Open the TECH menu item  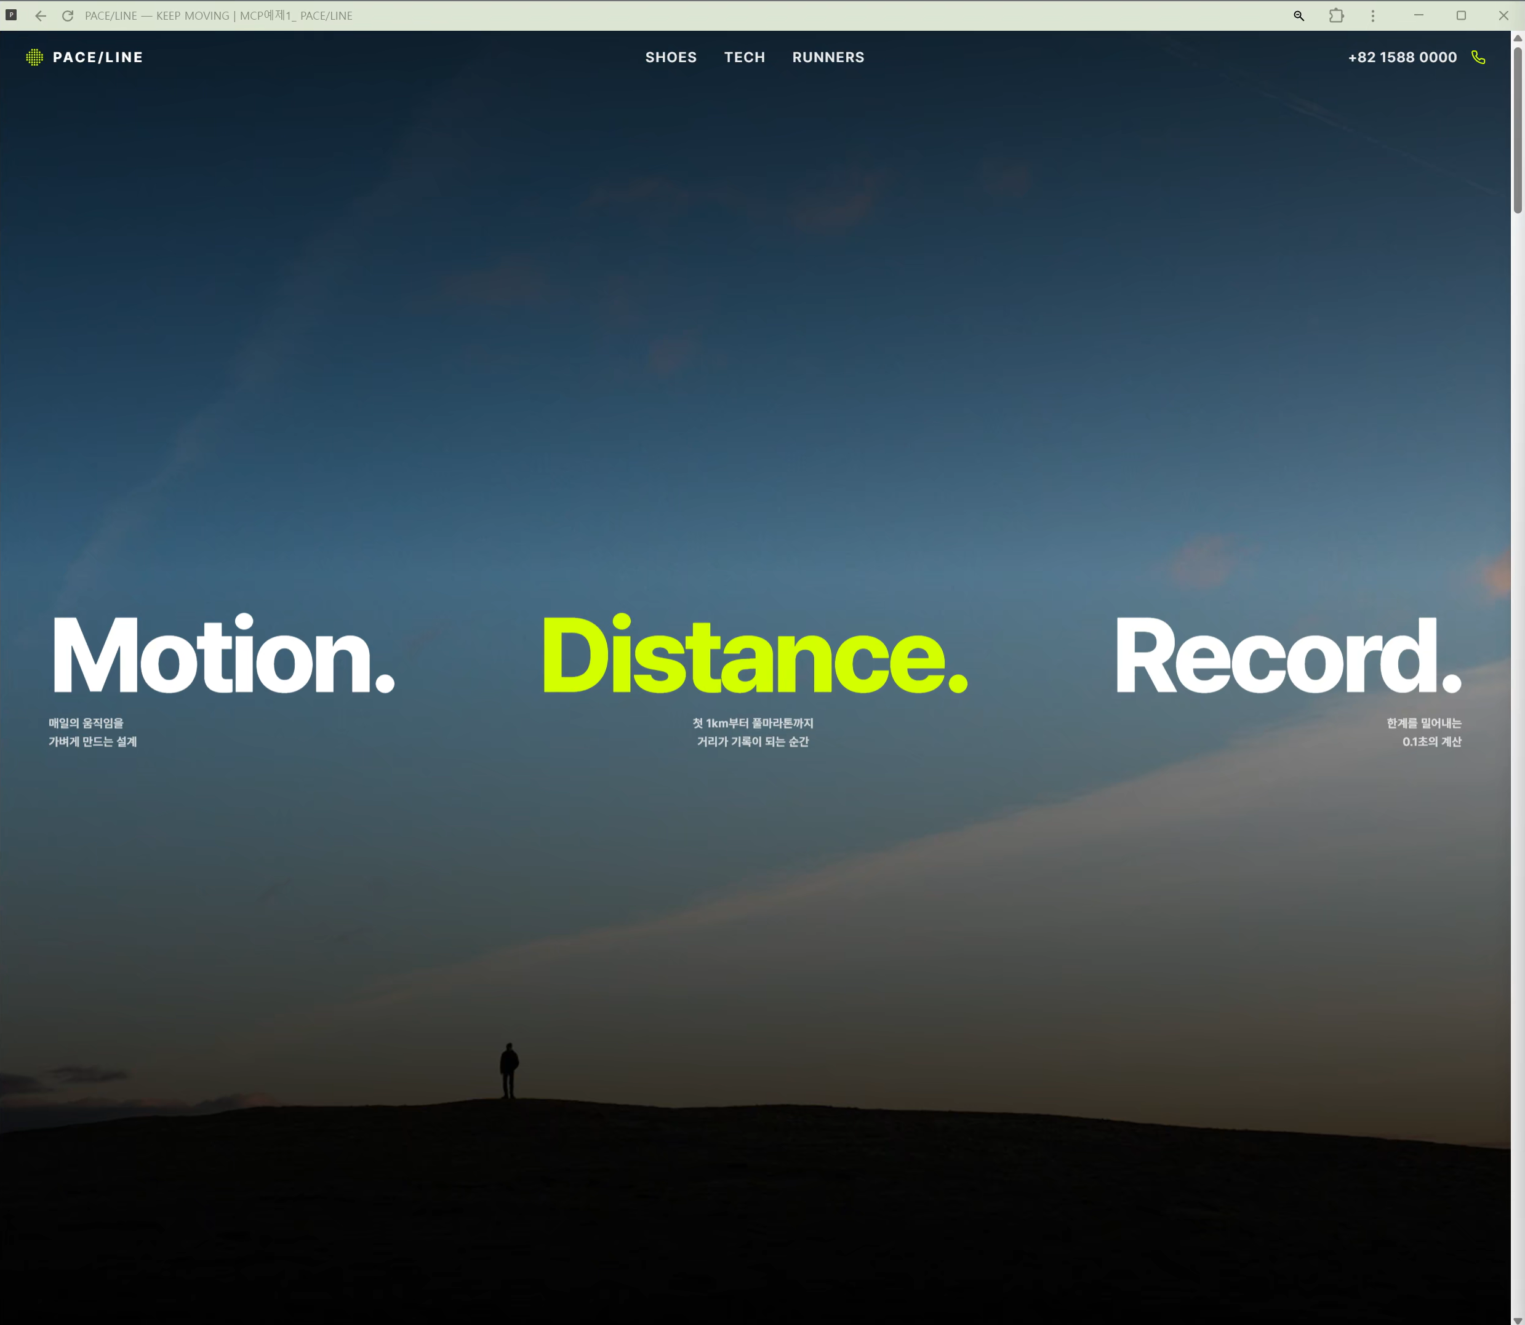click(x=745, y=58)
